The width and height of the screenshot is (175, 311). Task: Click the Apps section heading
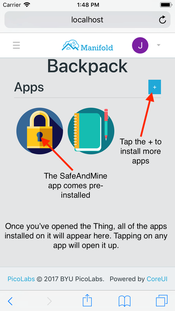(29, 87)
